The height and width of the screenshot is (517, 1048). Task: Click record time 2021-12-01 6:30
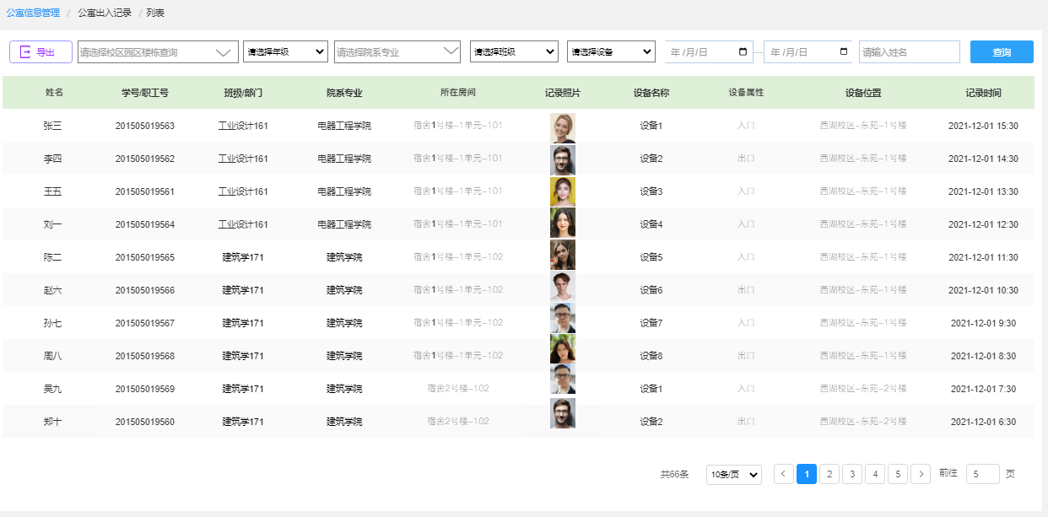983,422
